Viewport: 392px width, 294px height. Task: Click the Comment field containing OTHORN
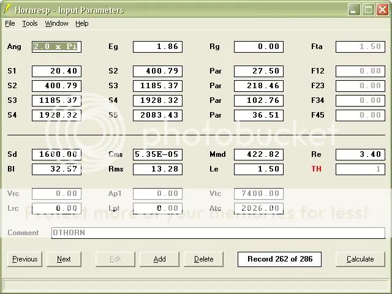click(x=218, y=233)
